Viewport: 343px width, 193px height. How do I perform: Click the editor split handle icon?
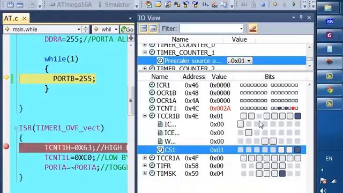131,38
